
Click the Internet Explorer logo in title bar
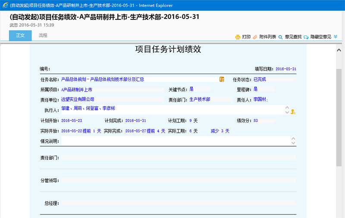pyautogui.click(x=4, y=5)
